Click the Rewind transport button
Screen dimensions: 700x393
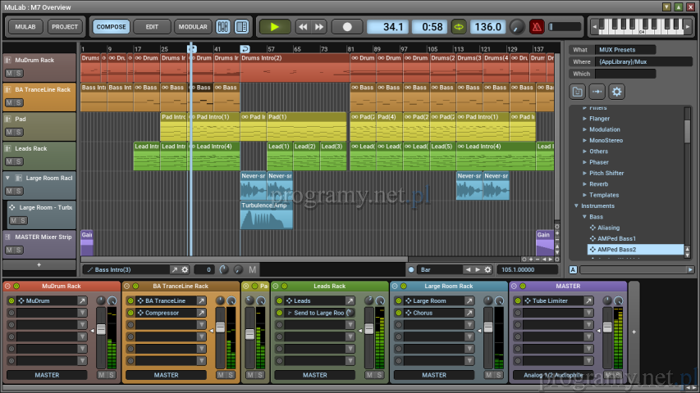[303, 27]
